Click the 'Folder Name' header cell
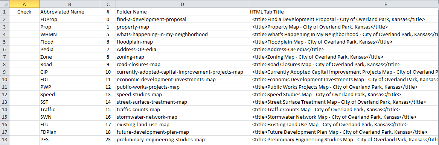This screenshot has height=145, width=439. (182, 12)
